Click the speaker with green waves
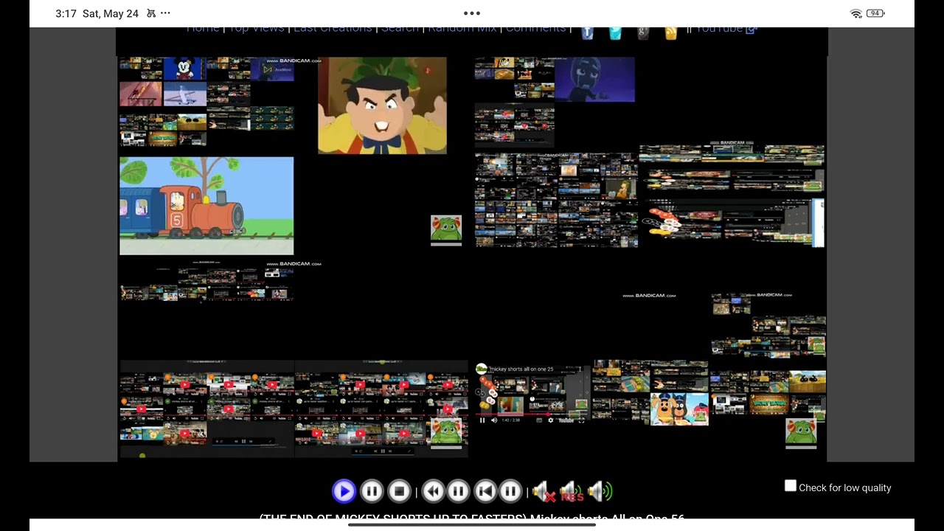The height and width of the screenshot is (531, 944). click(x=600, y=491)
